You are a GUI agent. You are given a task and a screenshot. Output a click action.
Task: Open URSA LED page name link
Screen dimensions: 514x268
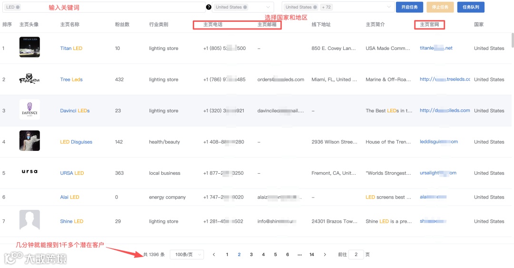coord(72,173)
